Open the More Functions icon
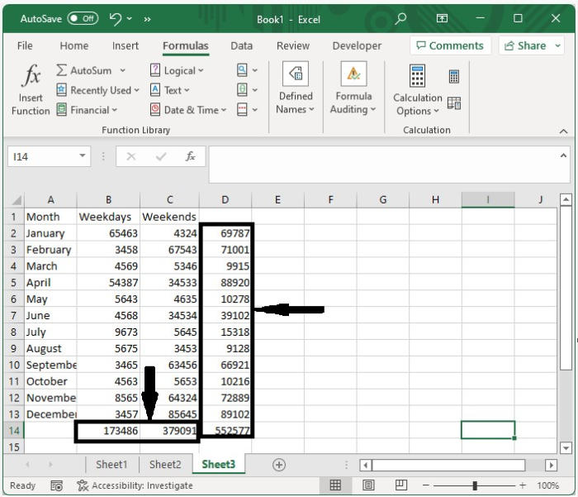 (242, 110)
